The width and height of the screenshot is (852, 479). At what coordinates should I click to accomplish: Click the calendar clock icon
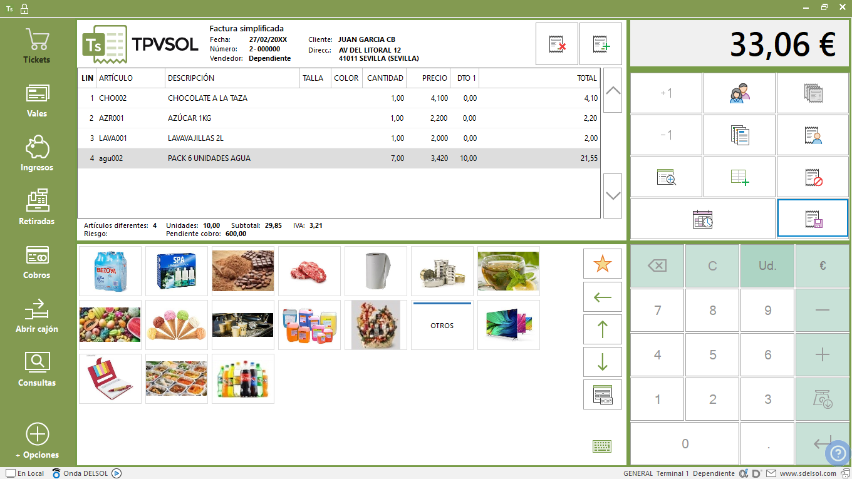click(x=703, y=219)
